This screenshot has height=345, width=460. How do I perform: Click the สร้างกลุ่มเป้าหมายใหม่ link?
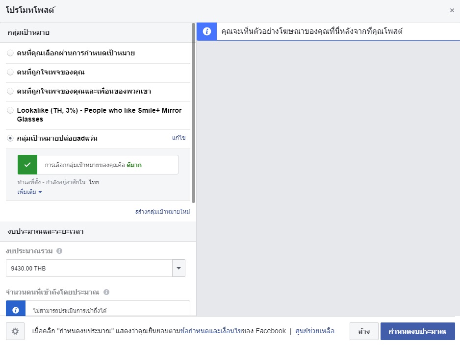pos(162,211)
